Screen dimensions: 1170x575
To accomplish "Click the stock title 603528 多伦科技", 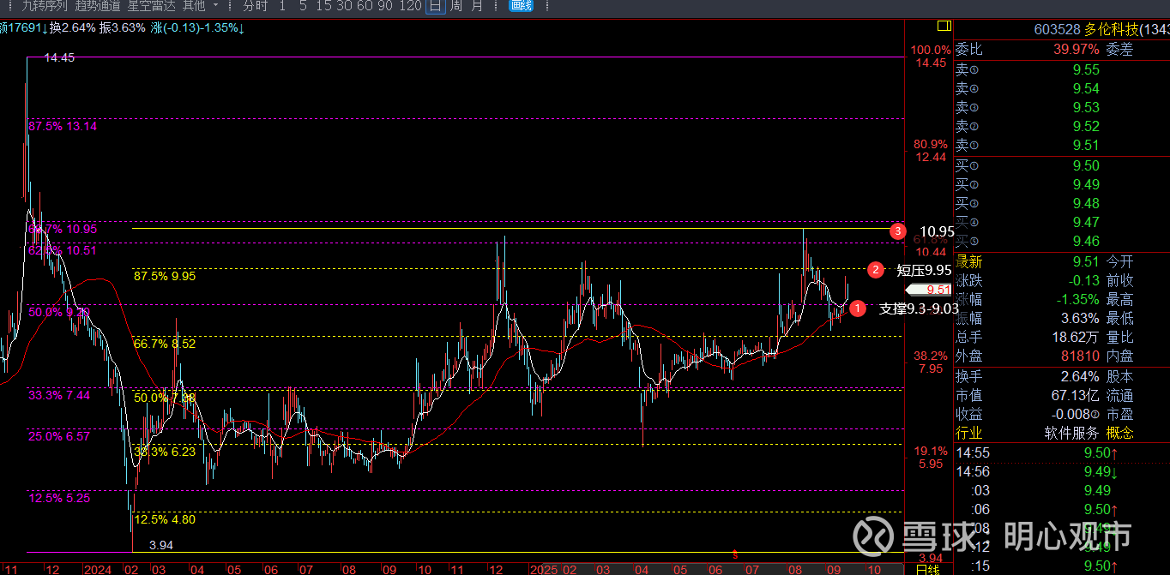I will (1101, 29).
